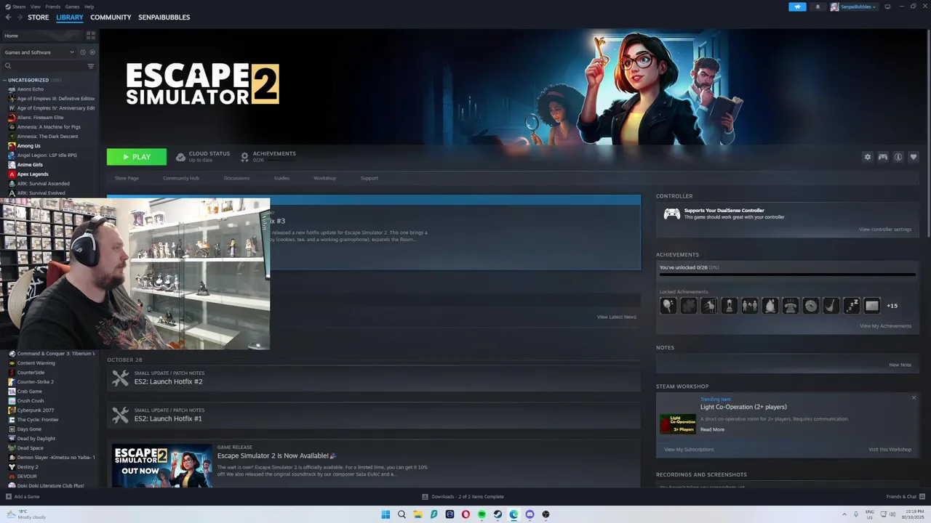Click the achievements progress bar
This screenshot has width=931, height=523.
pyautogui.click(x=787, y=275)
